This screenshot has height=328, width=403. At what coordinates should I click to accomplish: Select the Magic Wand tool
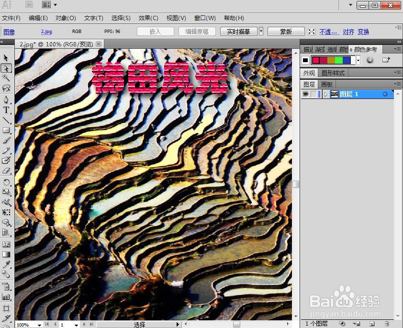click(6, 78)
